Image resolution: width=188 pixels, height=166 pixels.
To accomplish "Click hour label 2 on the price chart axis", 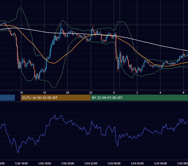I will point(137,93).
